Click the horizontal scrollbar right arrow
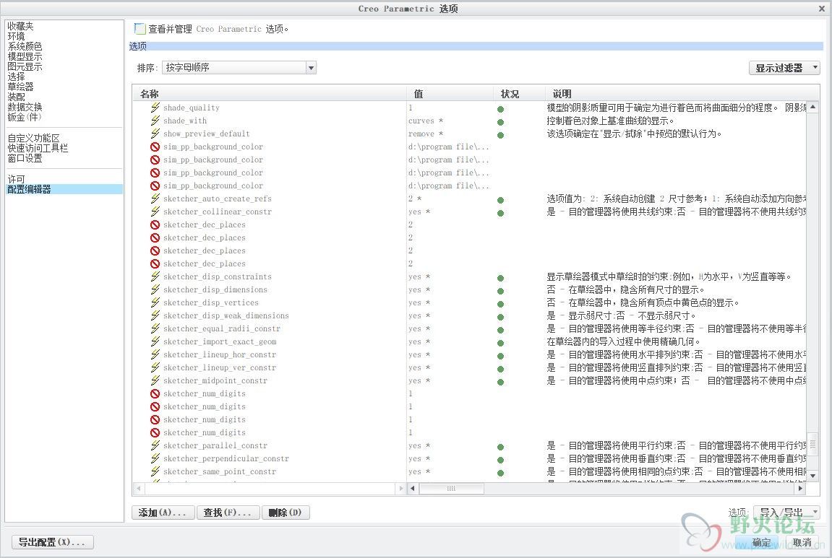832x558 pixels. coord(801,489)
